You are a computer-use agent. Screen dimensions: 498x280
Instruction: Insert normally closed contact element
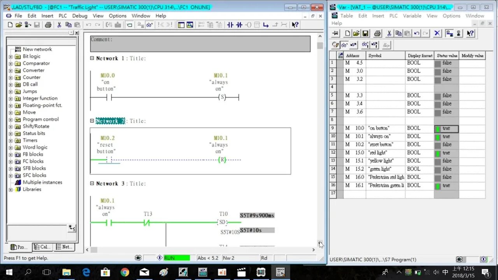point(239,25)
